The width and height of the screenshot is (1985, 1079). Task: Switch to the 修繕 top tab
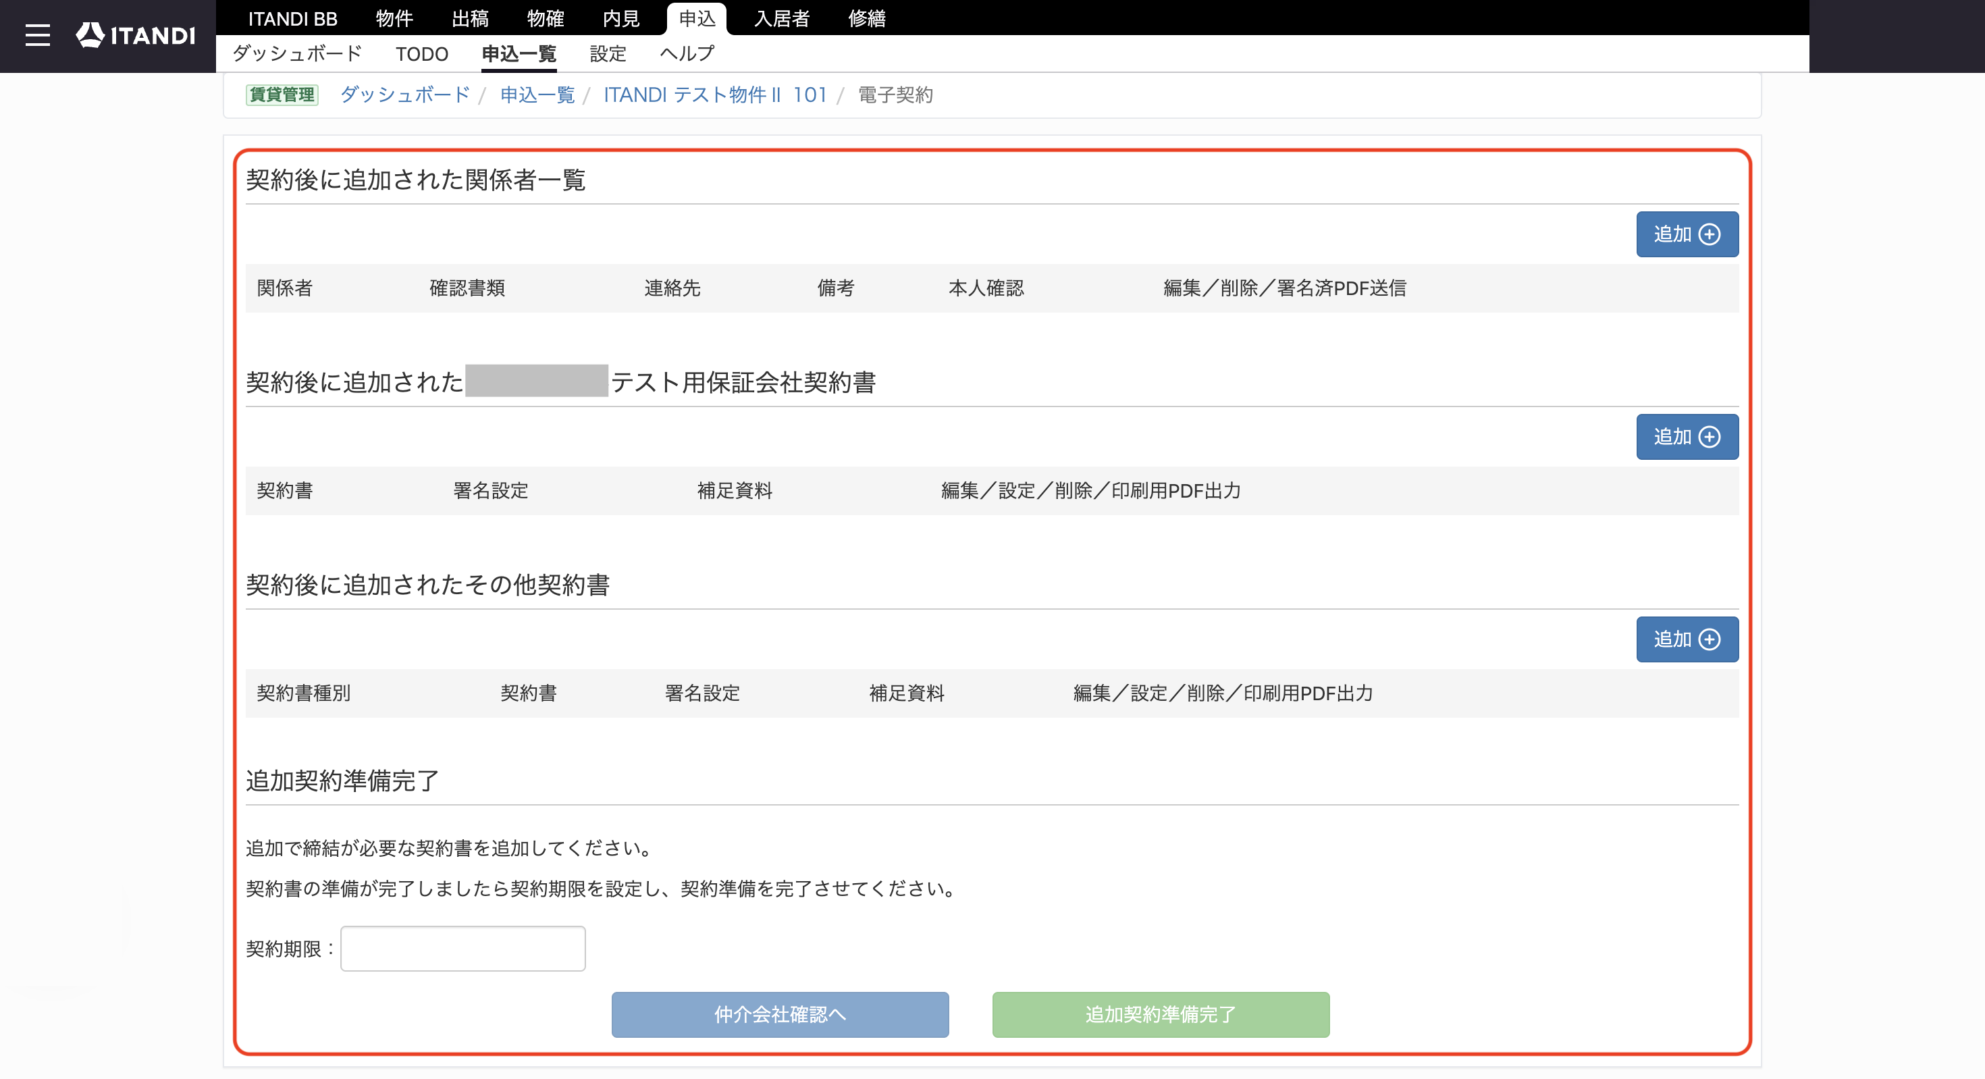click(x=867, y=18)
